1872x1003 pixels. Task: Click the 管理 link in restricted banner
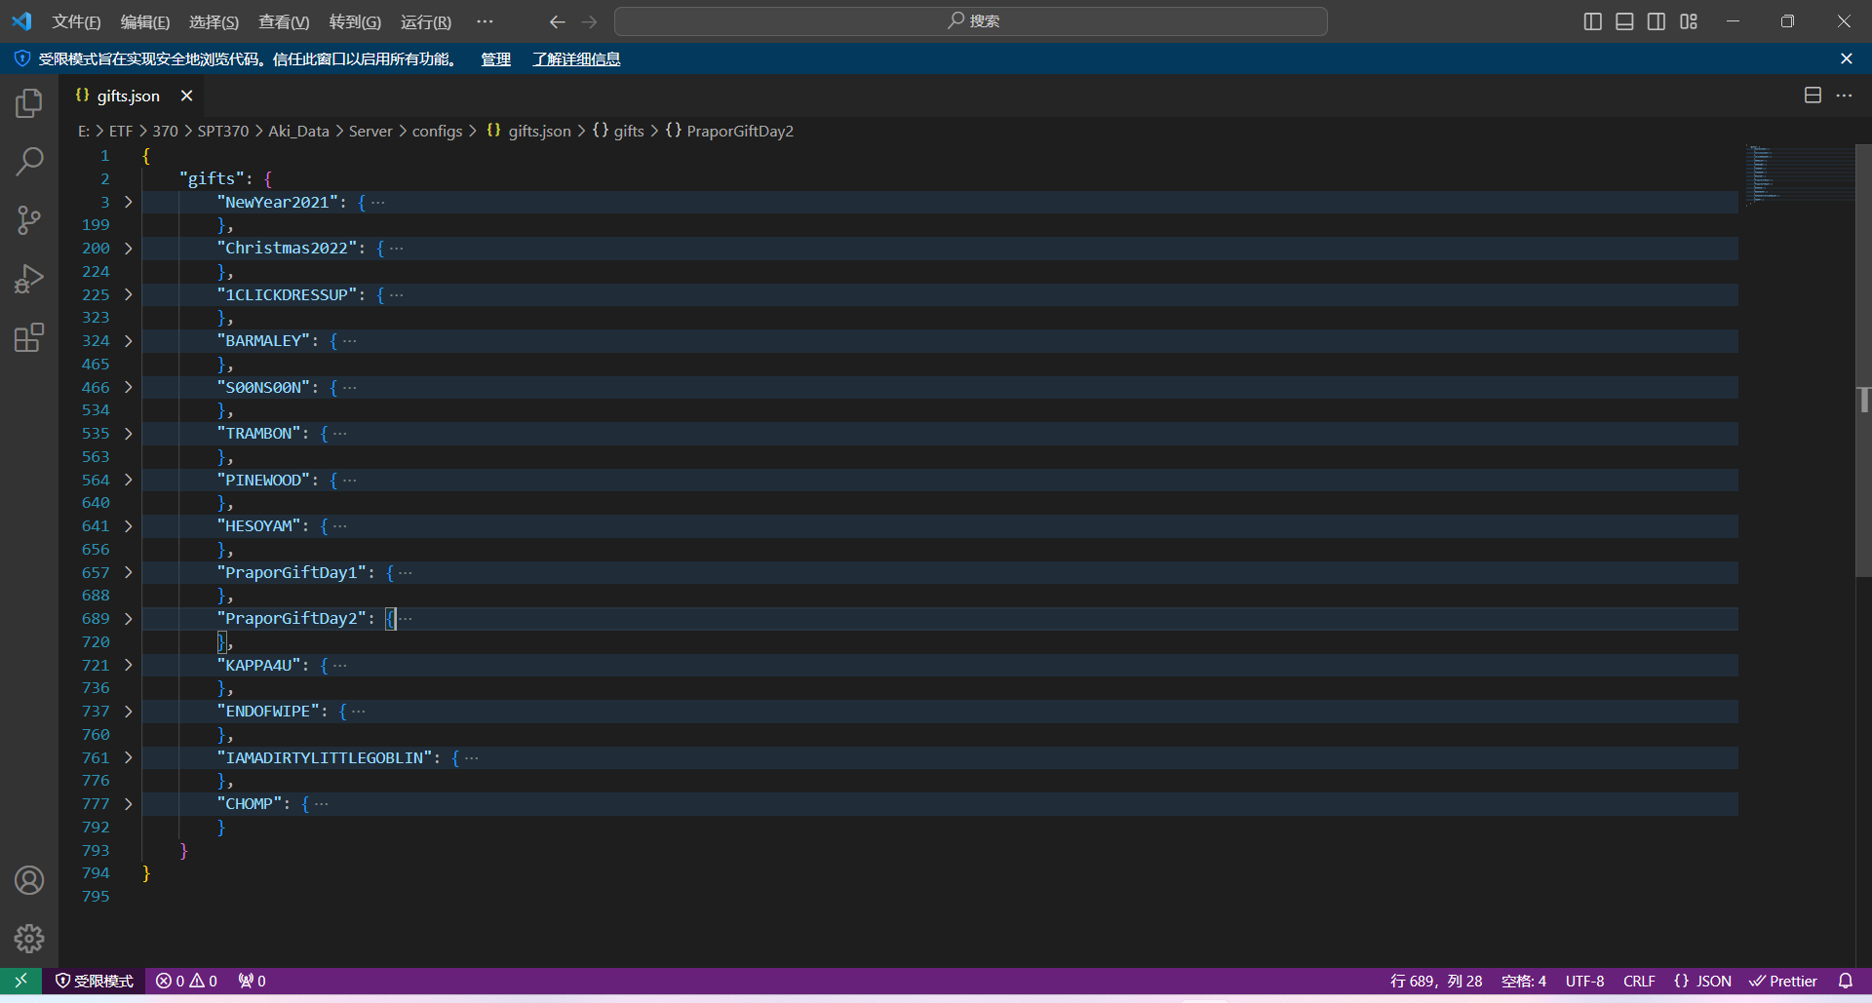(x=495, y=59)
